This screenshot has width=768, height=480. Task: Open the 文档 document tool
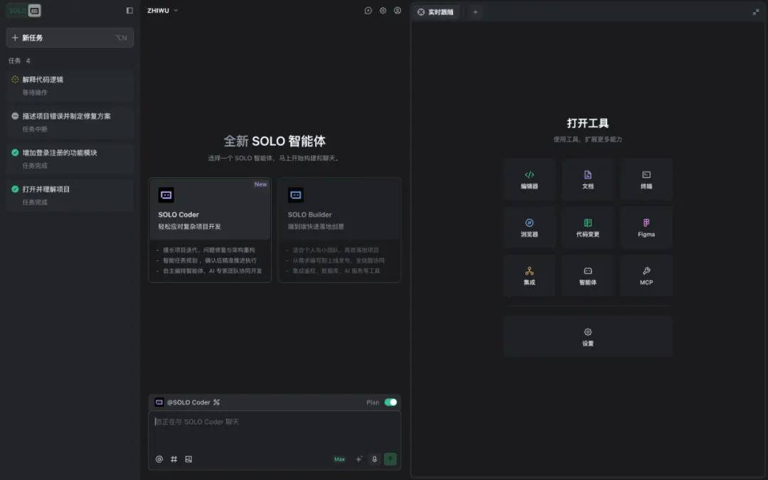[588, 179]
